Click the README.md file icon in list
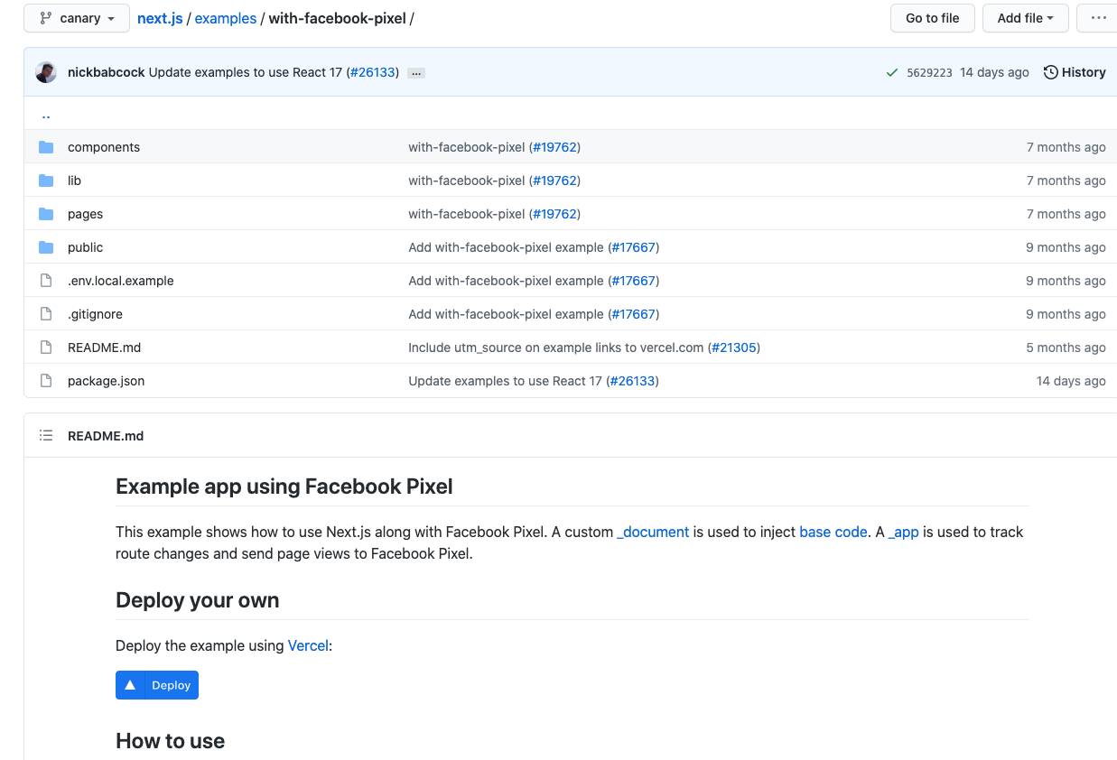 (46, 348)
